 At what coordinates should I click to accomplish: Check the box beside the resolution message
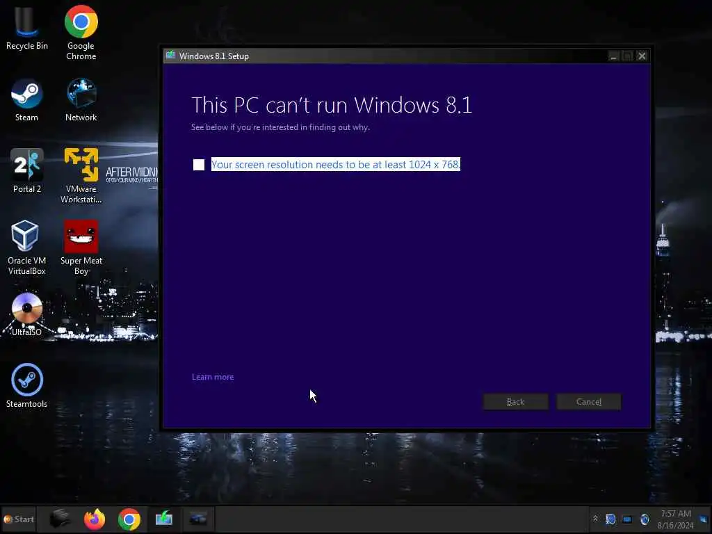[x=199, y=164]
